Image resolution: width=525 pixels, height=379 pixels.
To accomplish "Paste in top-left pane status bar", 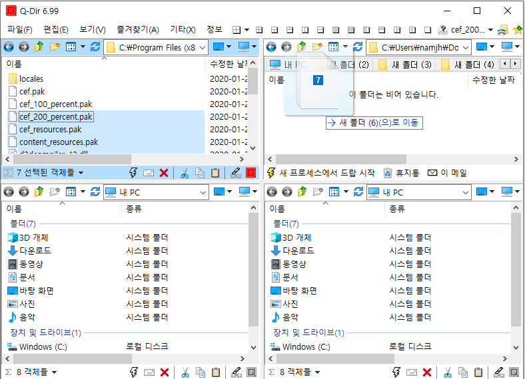I will pyautogui.click(x=215, y=173).
